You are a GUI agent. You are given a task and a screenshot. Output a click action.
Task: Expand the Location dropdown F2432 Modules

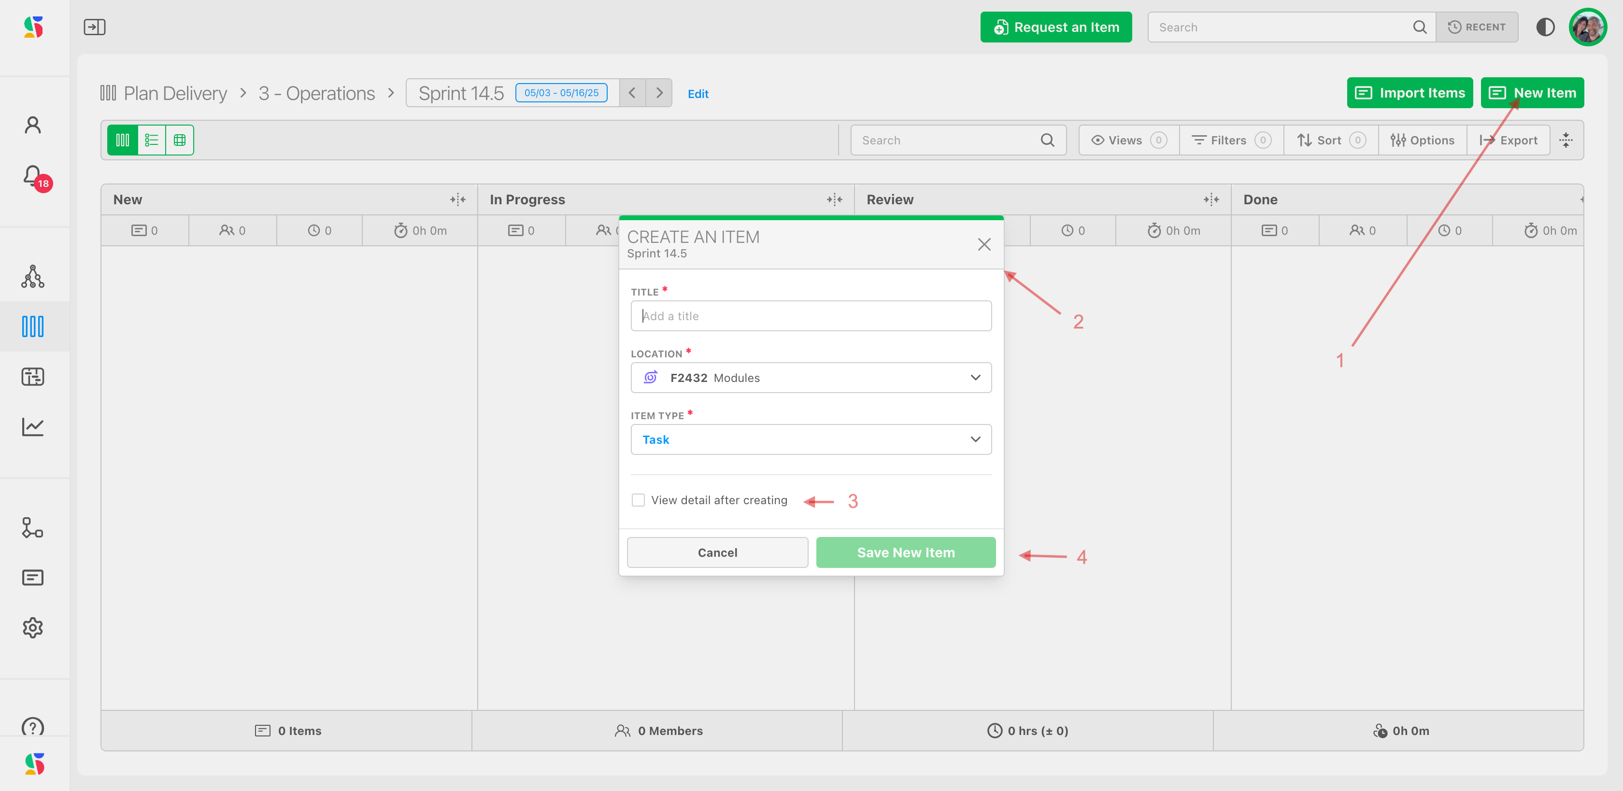[811, 378]
